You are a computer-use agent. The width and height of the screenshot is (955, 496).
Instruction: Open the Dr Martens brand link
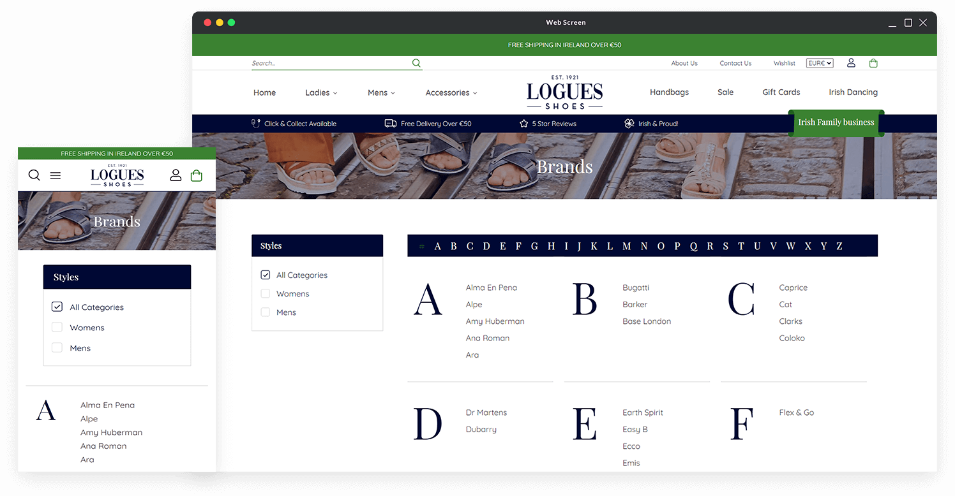point(486,412)
